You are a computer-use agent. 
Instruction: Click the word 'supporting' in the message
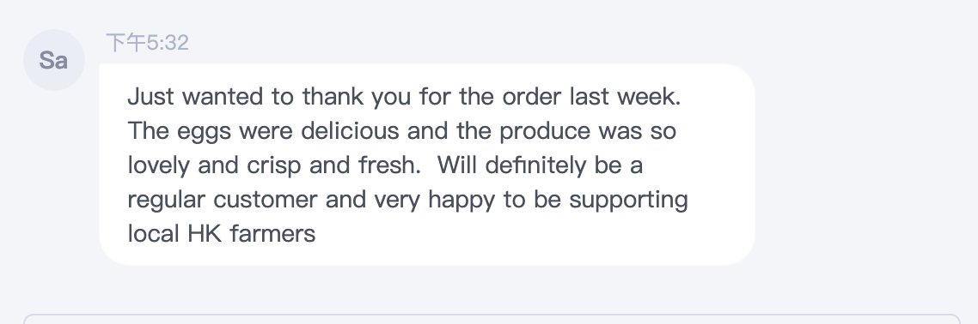pyautogui.click(x=629, y=201)
